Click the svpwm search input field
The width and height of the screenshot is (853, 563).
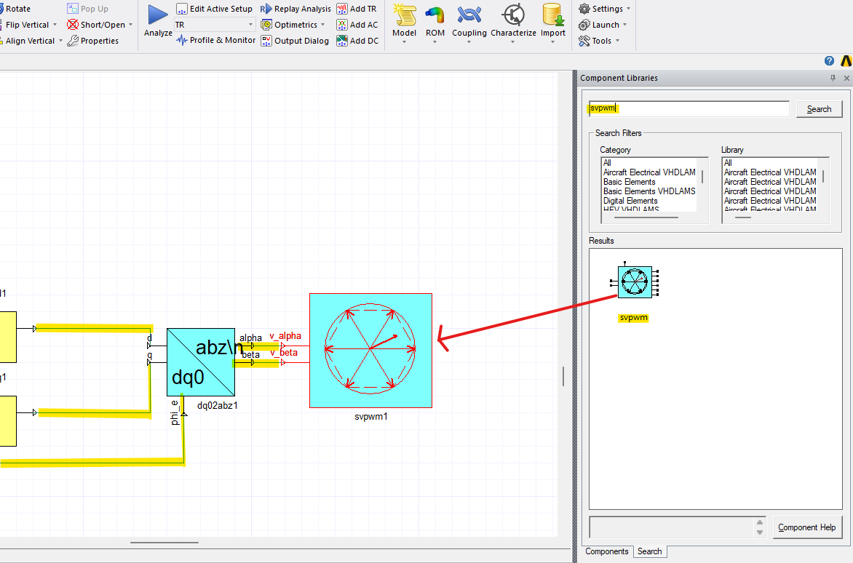tap(689, 108)
